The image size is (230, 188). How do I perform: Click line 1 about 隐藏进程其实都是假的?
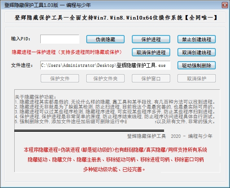click(x=115, y=102)
